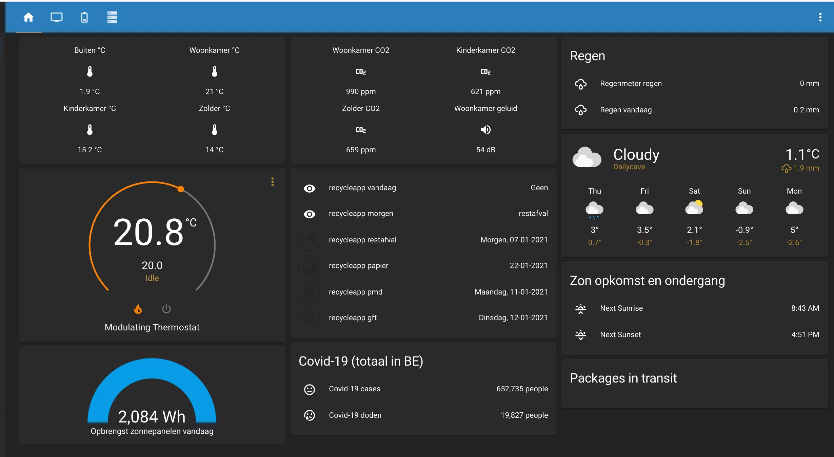Click the recycleapp vandaag eye icon
This screenshot has width=834, height=457.
309,188
